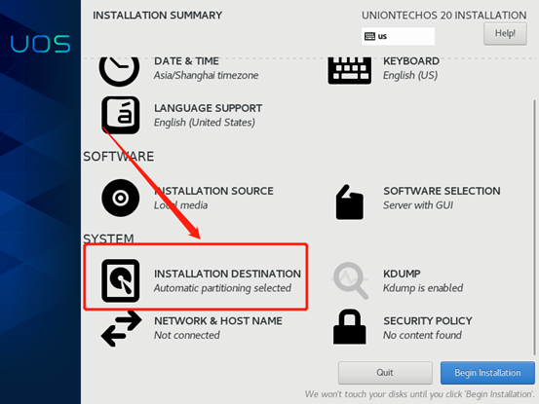Select the INSTALLATION SOURCE label
539x404 pixels.
tap(213, 191)
